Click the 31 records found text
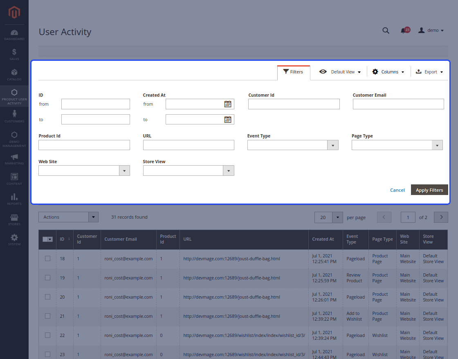 click(x=129, y=217)
